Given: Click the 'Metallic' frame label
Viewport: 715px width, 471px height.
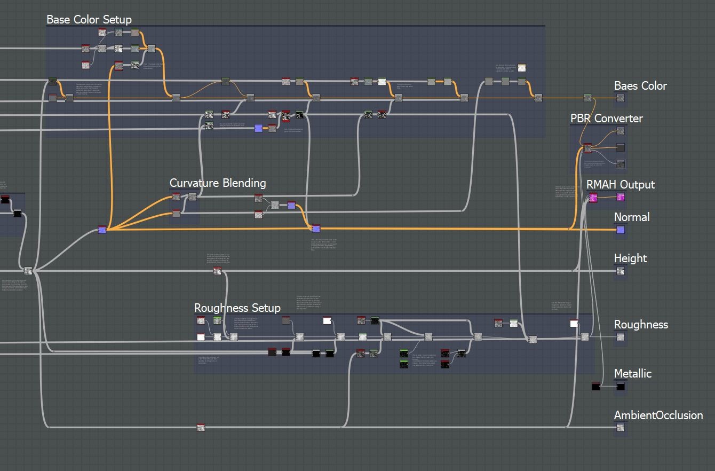Looking at the screenshot, I should pyautogui.click(x=633, y=374).
